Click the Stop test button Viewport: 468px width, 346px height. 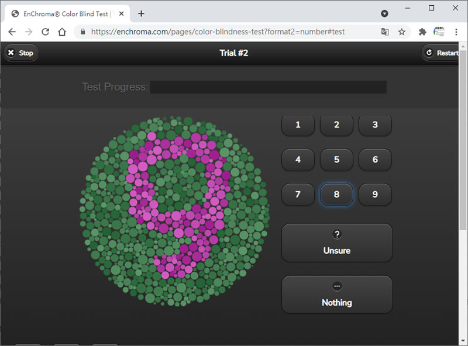(20, 53)
